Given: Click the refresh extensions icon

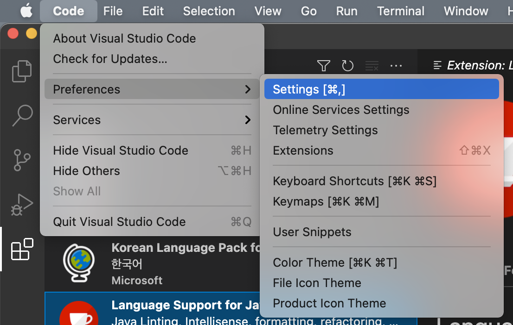Looking at the screenshot, I should pos(348,66).
